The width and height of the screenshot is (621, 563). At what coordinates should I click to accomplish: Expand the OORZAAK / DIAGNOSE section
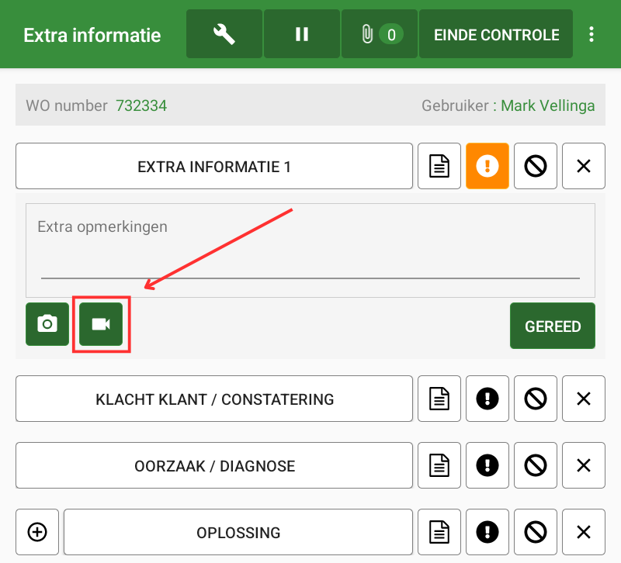point(214,466)
